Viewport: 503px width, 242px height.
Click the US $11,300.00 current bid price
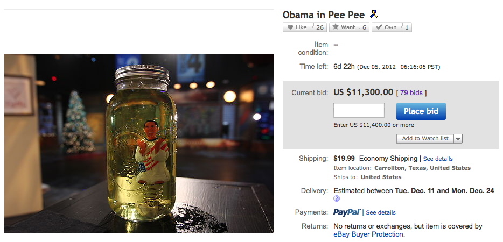364,92
